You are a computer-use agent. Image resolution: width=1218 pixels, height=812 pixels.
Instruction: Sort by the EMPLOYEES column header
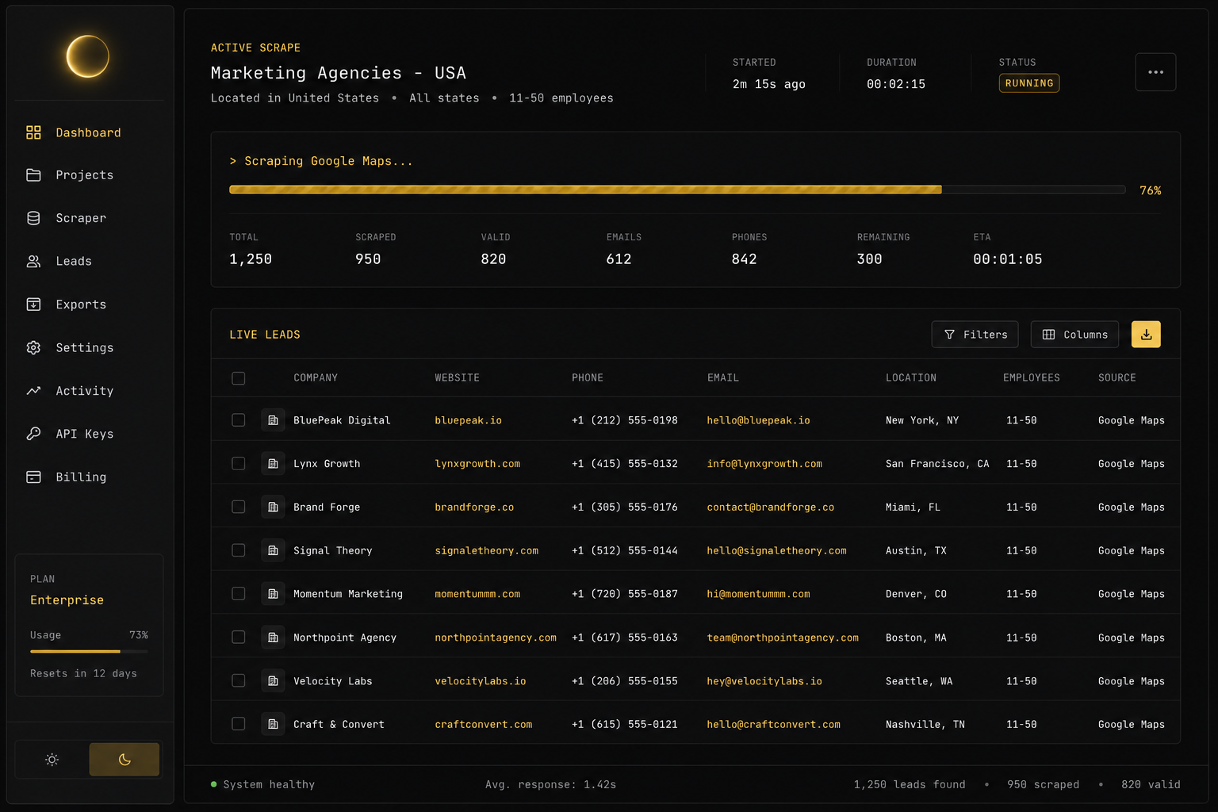[1032, 378]
